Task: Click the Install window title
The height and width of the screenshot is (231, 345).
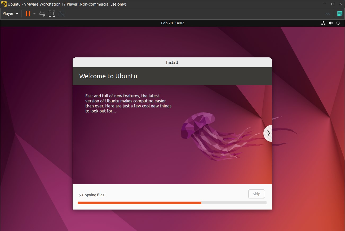Action: [172, 62]
